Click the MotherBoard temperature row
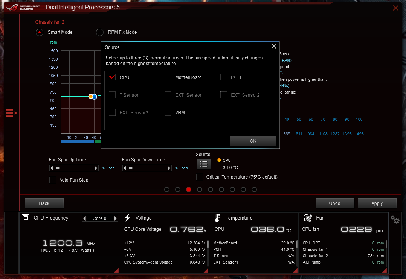The height and width of the screenshot is (279, 406). tap(254, 243)
